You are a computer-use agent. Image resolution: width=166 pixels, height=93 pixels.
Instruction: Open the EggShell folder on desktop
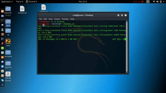[8, 65]
